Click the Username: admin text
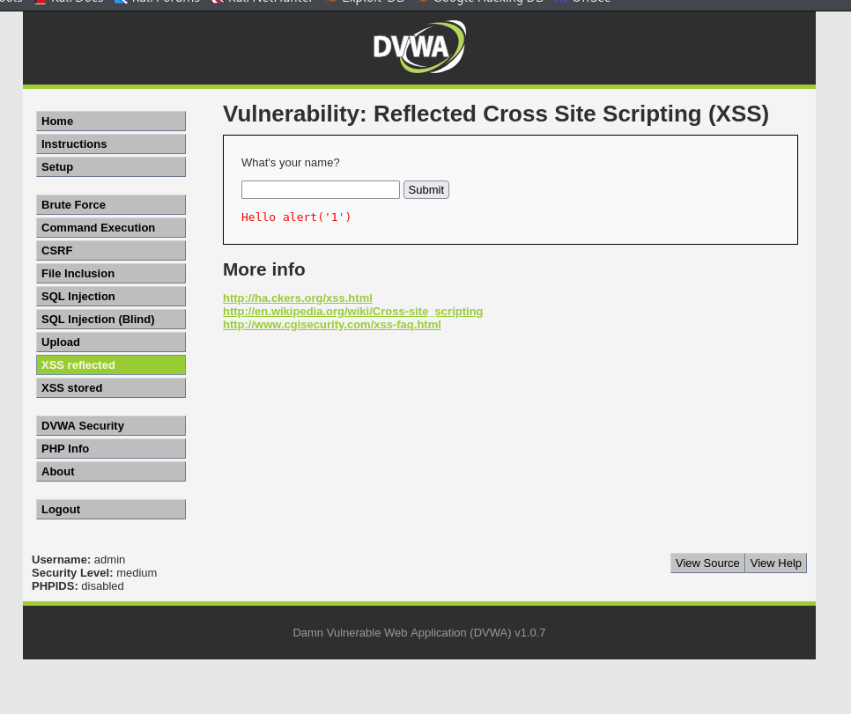Image resolution: width=851 pixels, height=714 pixels. pos(78,559)
